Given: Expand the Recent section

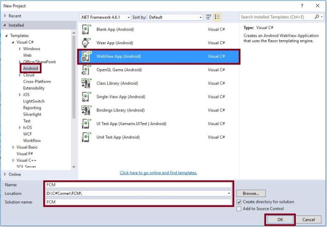Looking at the screenshot, I should click(5, 16).
